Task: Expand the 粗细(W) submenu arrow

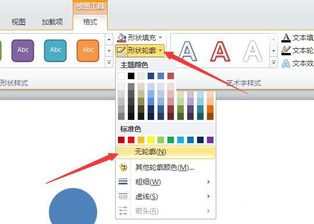Action: pyautogui.click(x=209, y=182)
